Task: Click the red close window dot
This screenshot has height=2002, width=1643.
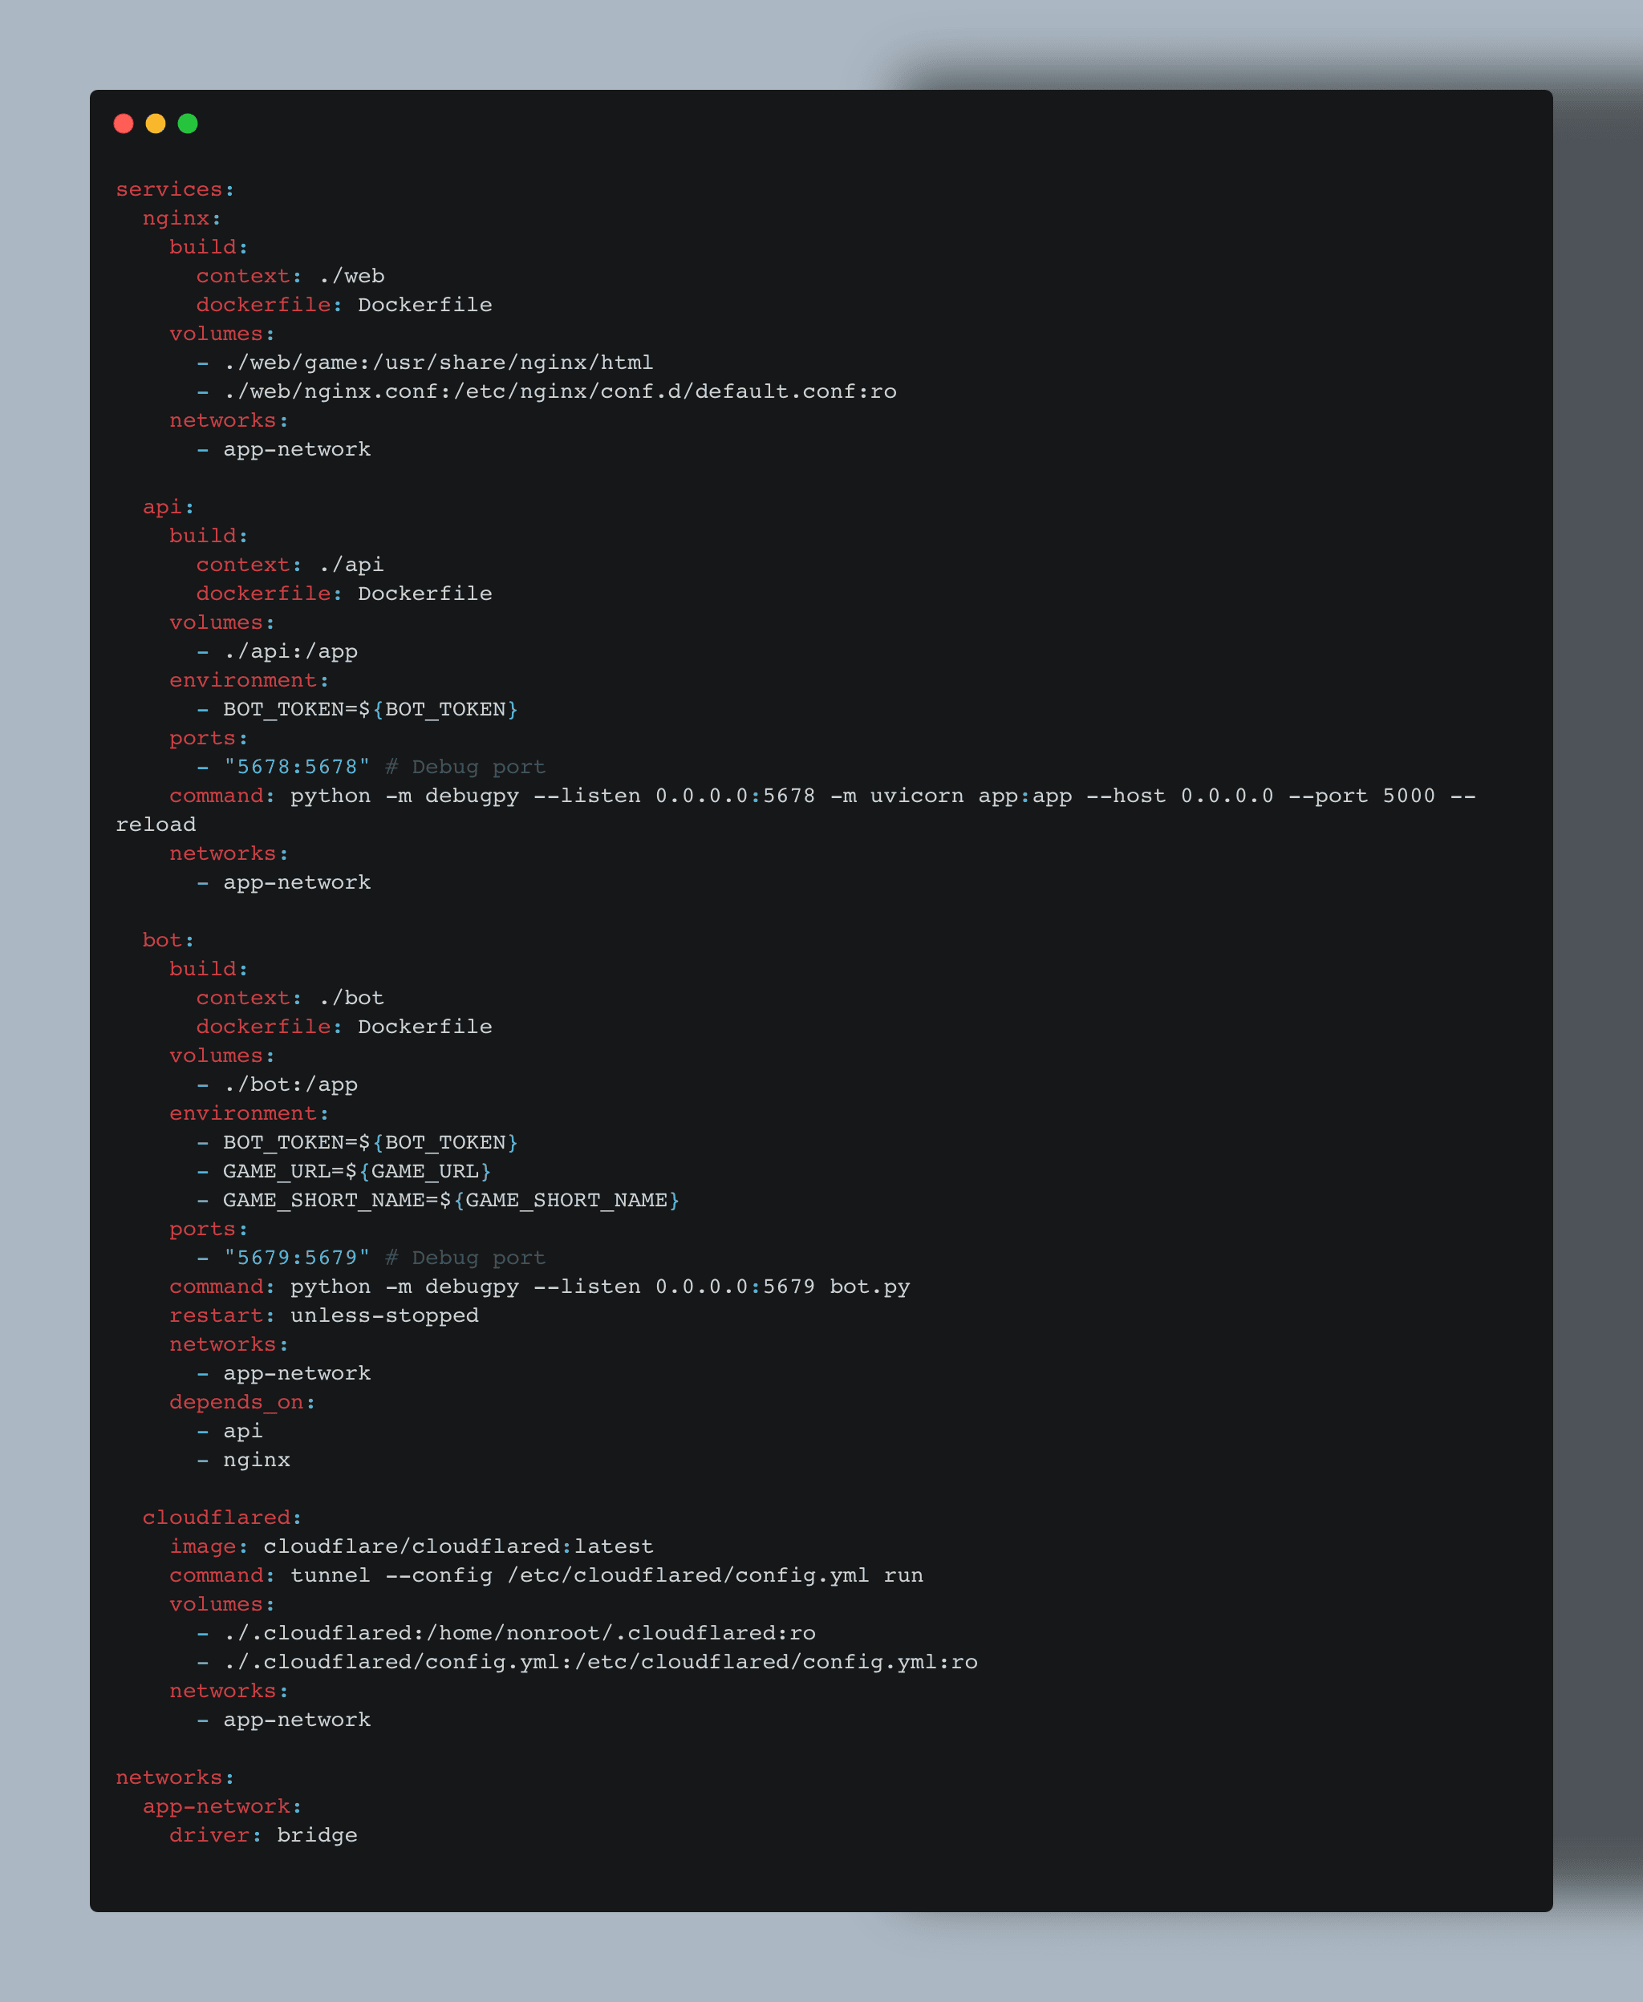Action: 123,124
